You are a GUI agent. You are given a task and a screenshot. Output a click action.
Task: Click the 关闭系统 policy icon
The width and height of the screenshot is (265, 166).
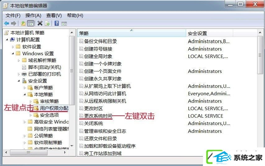coord(81,123)
